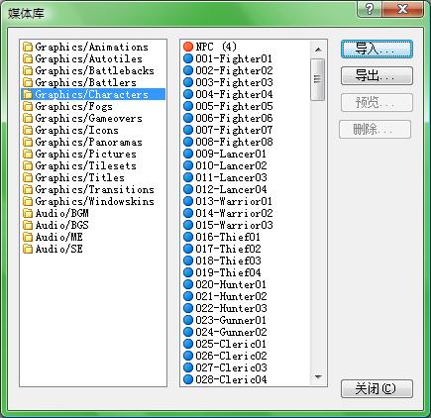Select the Audio/SE folder
The height and width of the screenshot is (418, 431).
point(58,249)
